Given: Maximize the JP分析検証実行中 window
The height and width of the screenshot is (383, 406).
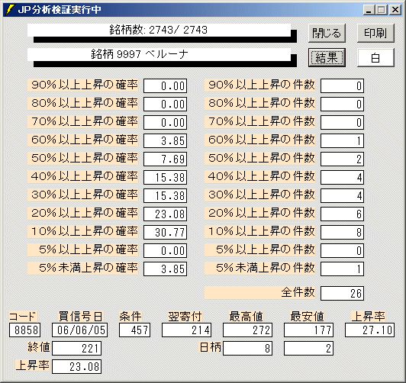Looking at the screenshot, I should (381, 10).
